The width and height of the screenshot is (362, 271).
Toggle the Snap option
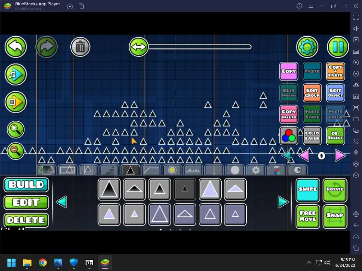click(335, 216)
